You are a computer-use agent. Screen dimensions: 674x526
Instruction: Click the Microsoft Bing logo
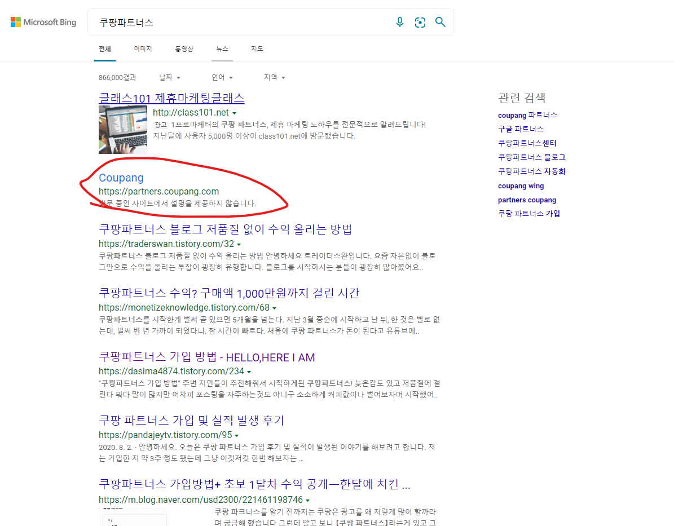(x=43, y=22)
